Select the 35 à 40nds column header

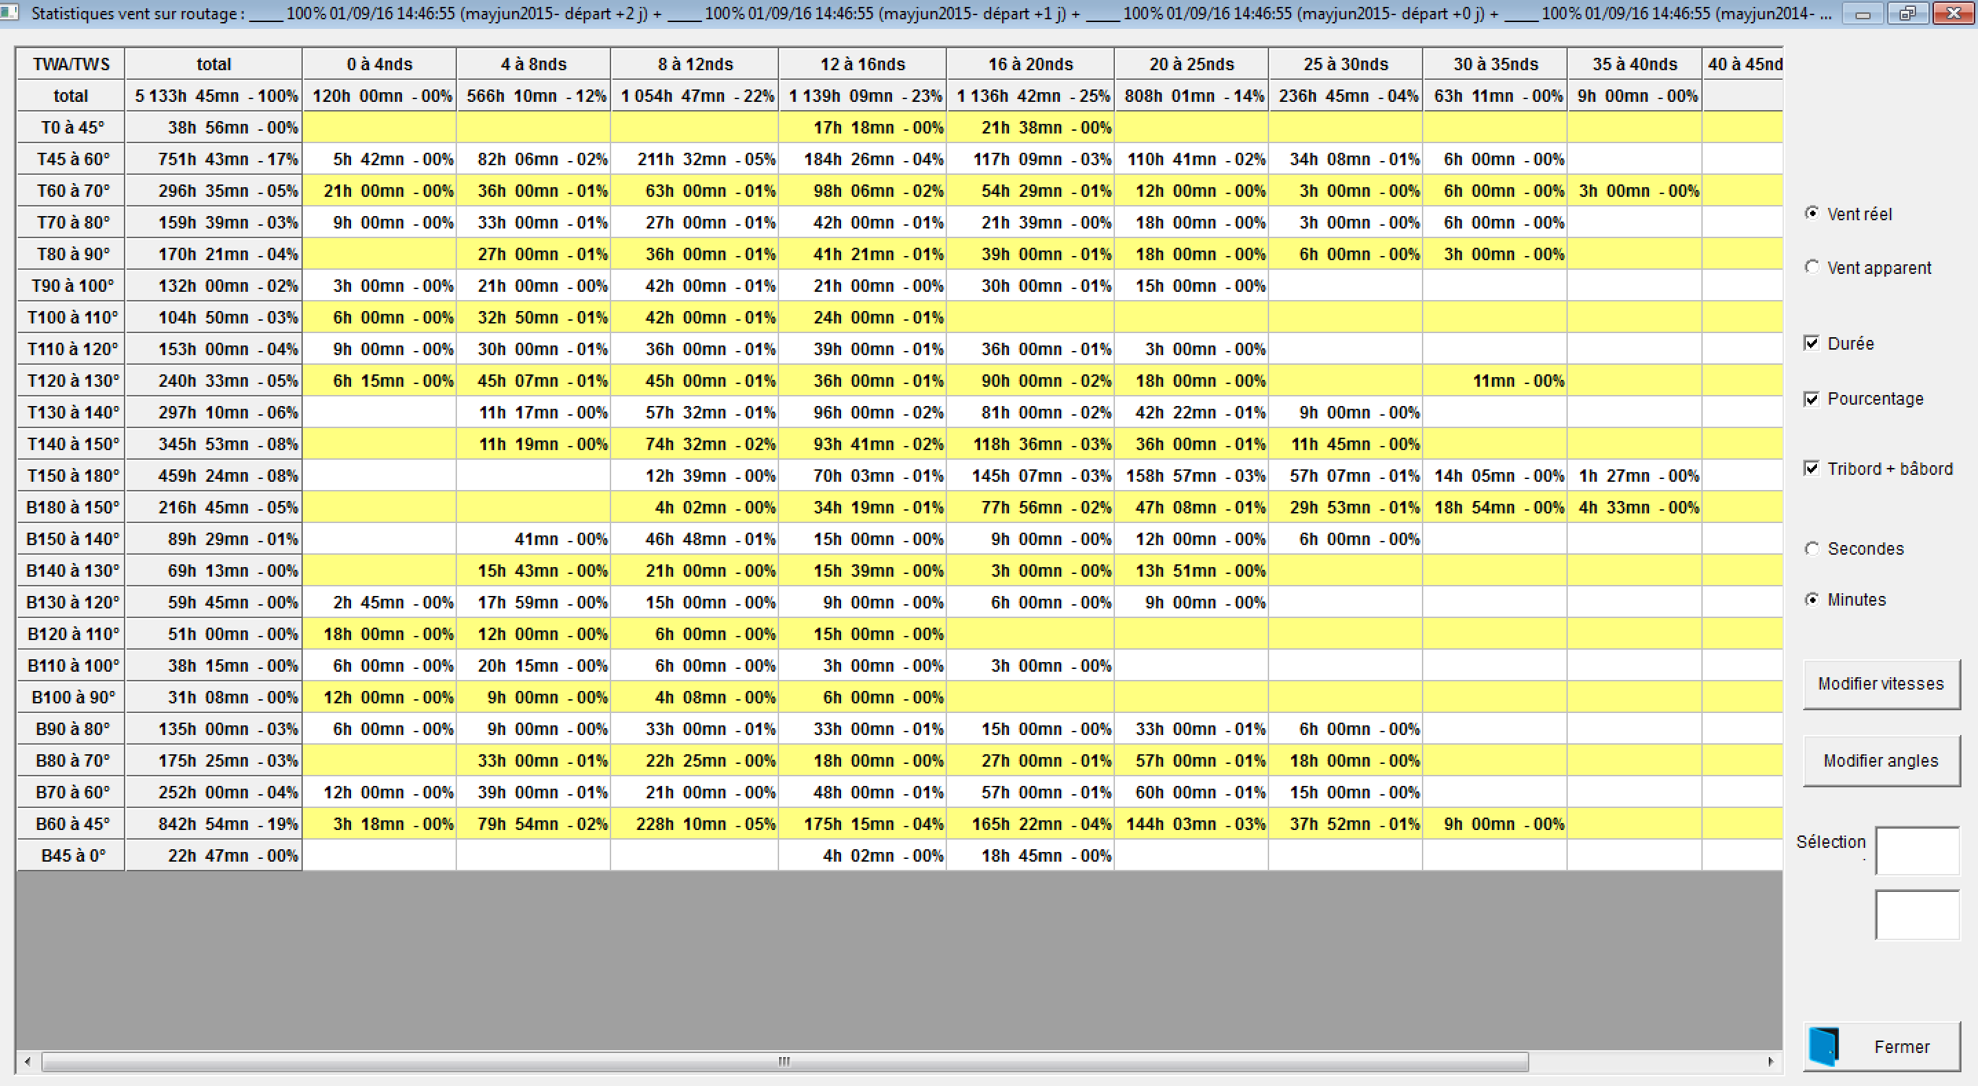[x=1635, y=65]
